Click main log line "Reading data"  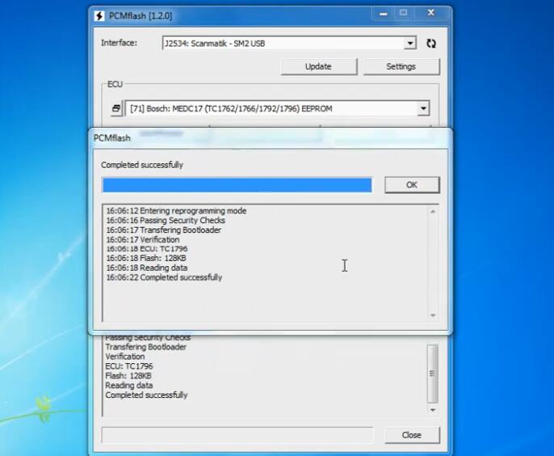(129, 385)
